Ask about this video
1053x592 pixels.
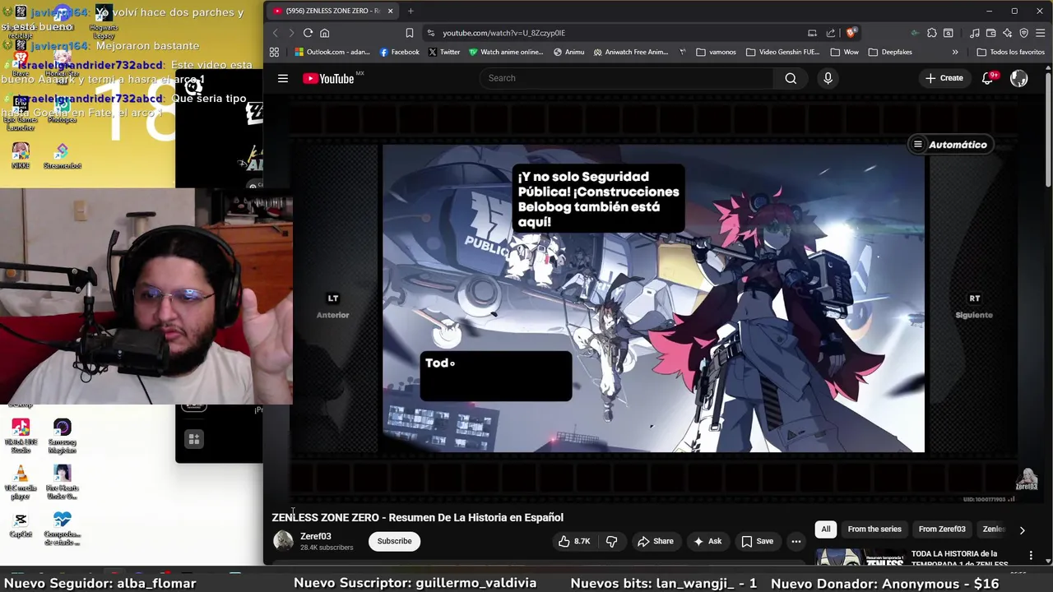pos(707,541)
